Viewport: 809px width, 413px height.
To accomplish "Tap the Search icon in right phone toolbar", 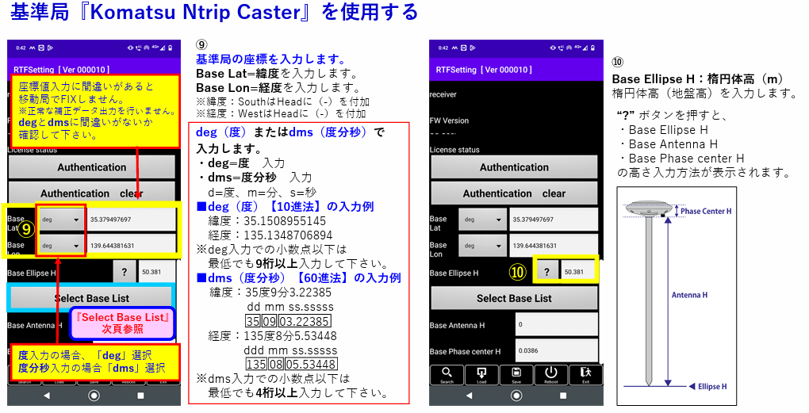I will coord(447,375).
